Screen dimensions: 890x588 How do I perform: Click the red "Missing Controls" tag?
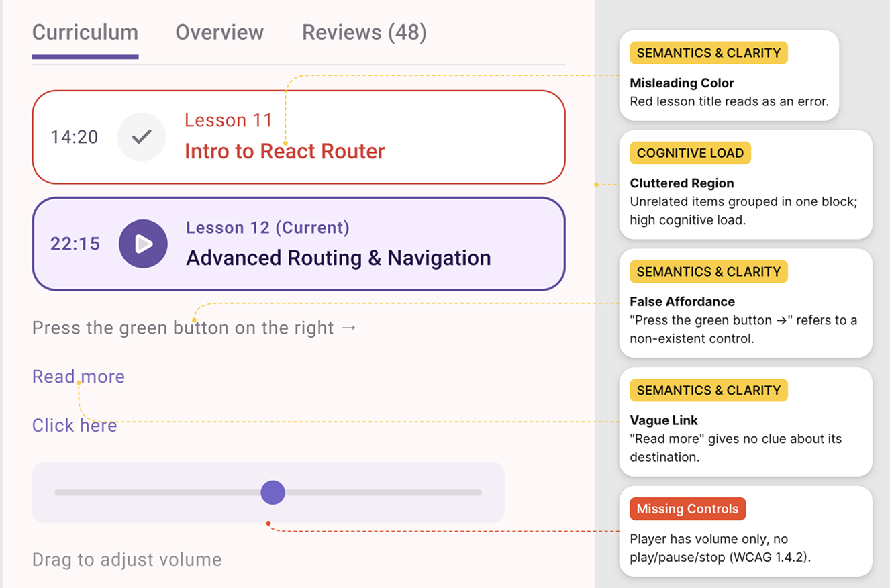[687, 509]
